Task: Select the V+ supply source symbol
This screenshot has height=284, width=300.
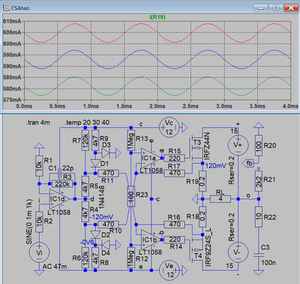Action: (238, 145)
